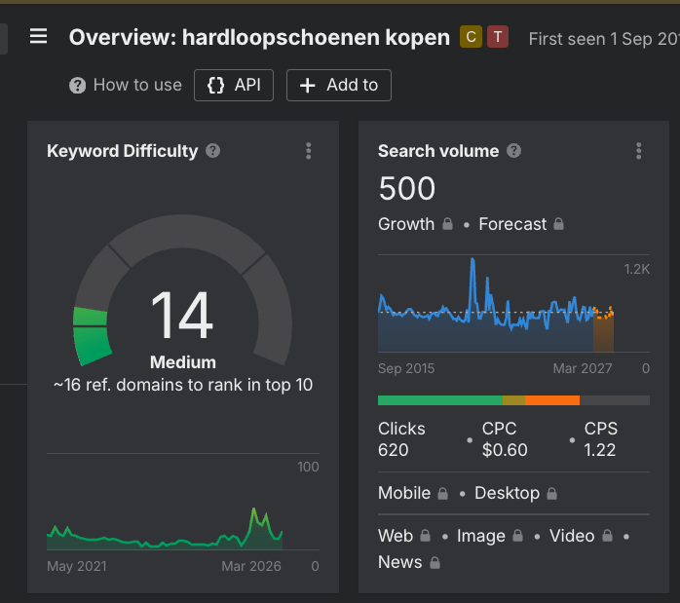
Task: Click the Clicks 620 metric
Action: [x=401, y=439]
